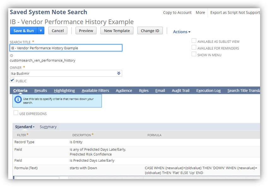Open the Owner selection list for Ika Budimir
Screen dimensions: 268x187
tap(119, 73)
